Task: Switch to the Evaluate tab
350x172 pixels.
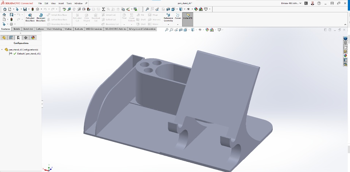Action: point(79,29)
